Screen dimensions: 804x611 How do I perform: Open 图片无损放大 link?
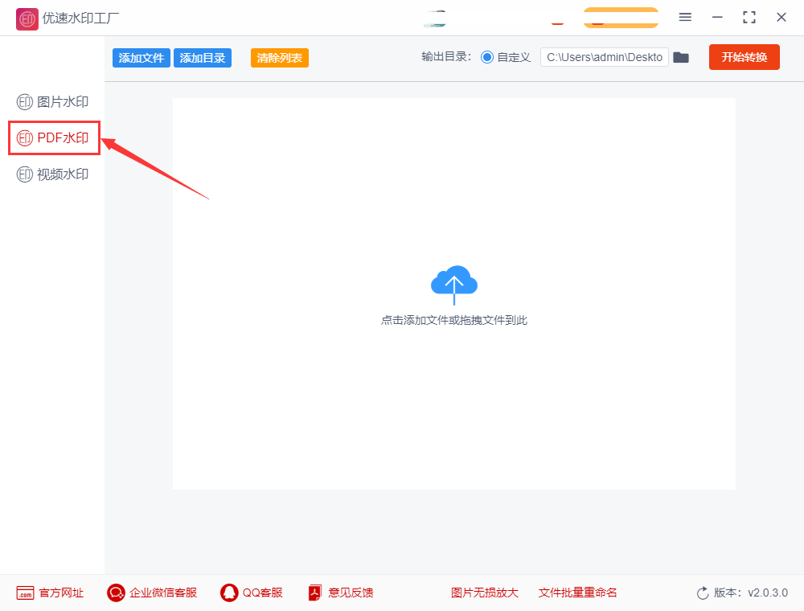point(485,593)
